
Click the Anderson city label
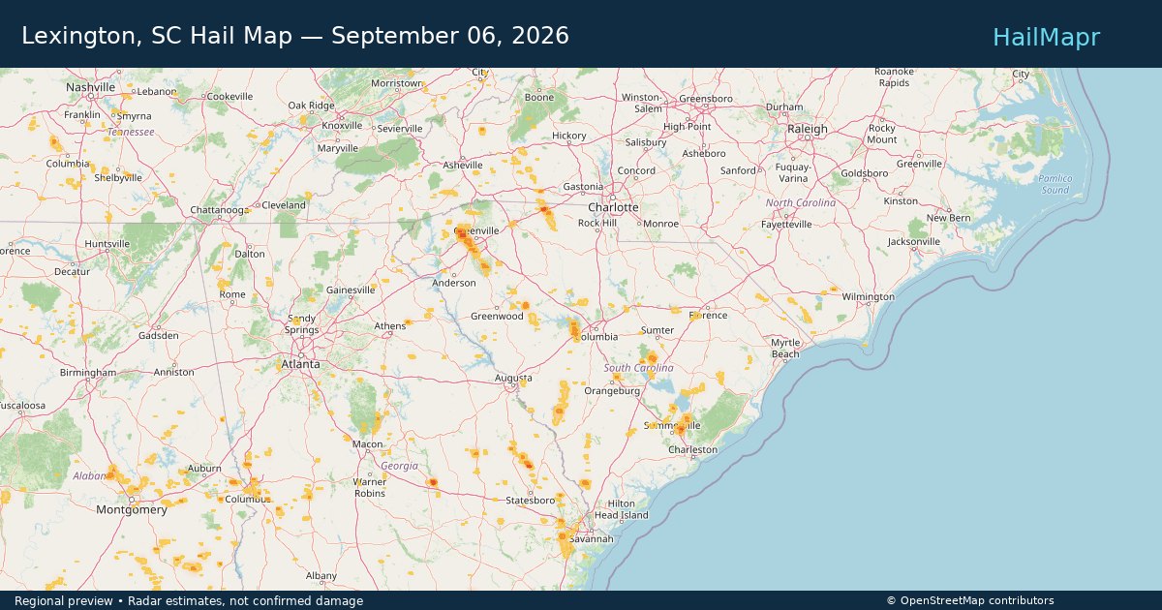454,283
